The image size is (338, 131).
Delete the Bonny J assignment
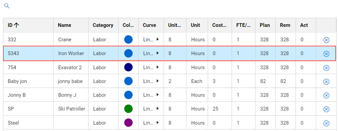(x=326, y=95)
